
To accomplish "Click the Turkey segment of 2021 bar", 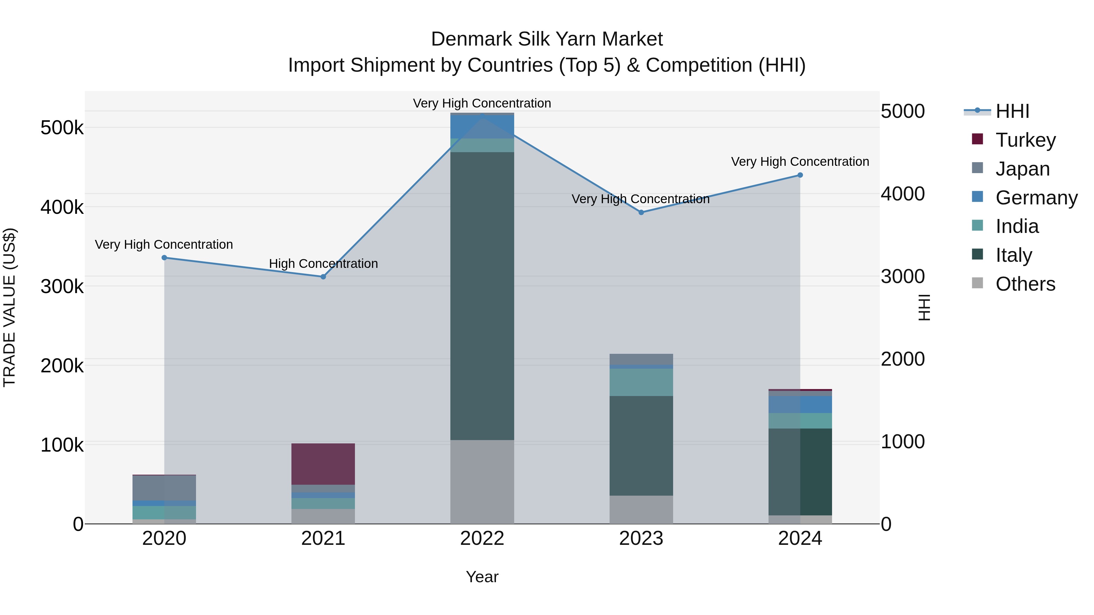I will [323, 464].
